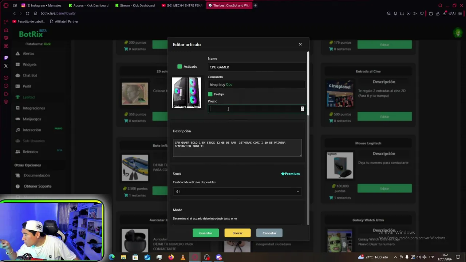Screen dimensions: 466x262
Task: Open Twitch panel in Opera sidebar
Action: (x=6, y=58)
